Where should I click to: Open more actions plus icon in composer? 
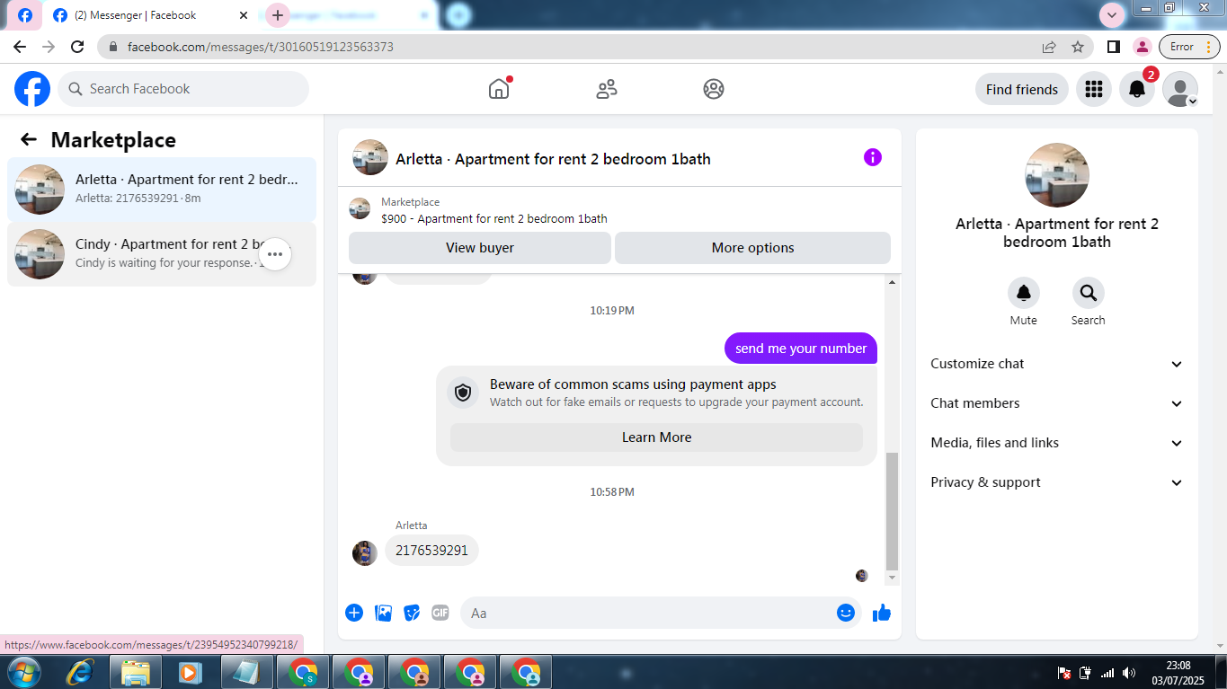(x=354, y=613)
